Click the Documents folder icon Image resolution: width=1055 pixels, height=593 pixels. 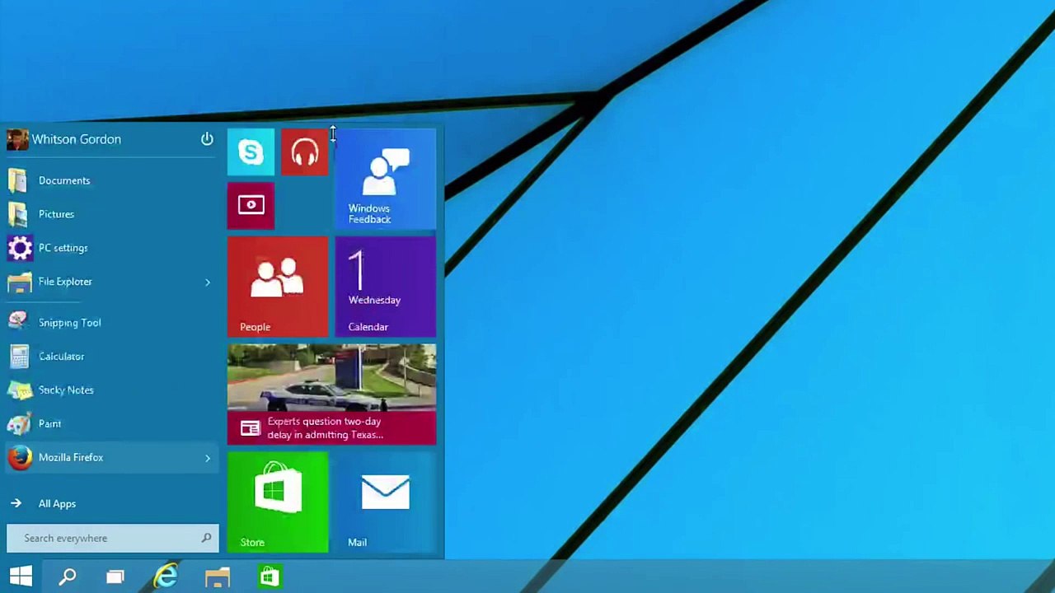18,180
